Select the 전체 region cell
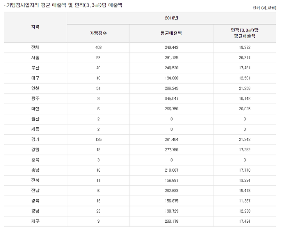Screen dimensions: 281x227 [x=35, y=48]
